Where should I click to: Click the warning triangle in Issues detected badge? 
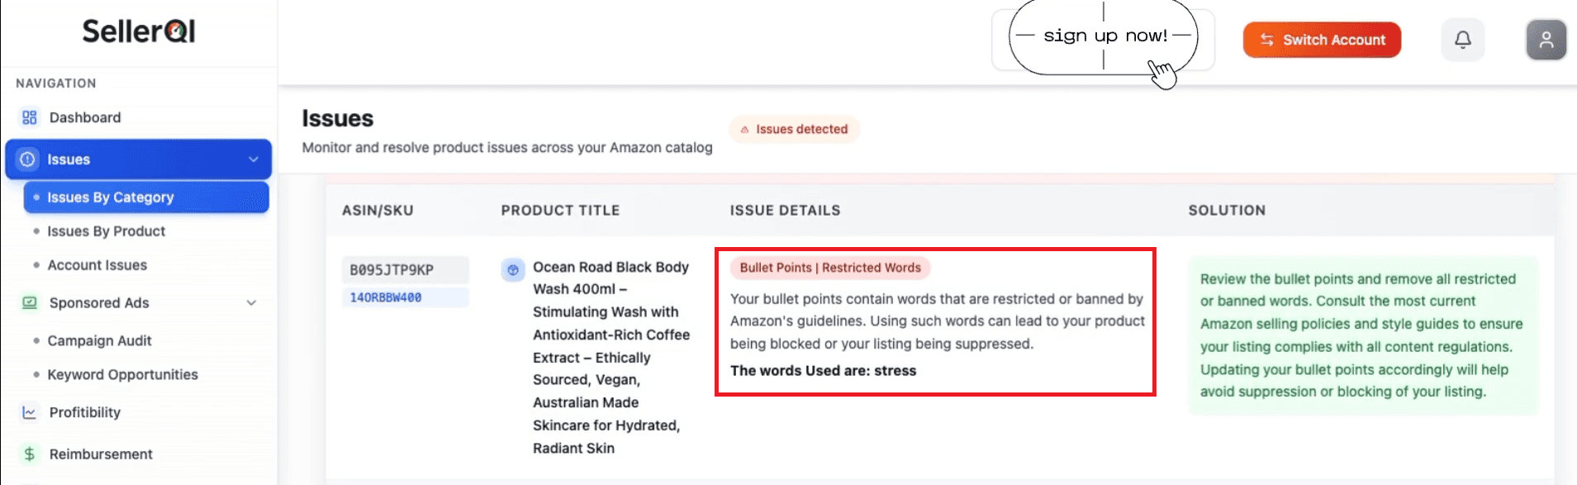pos(746,129)
